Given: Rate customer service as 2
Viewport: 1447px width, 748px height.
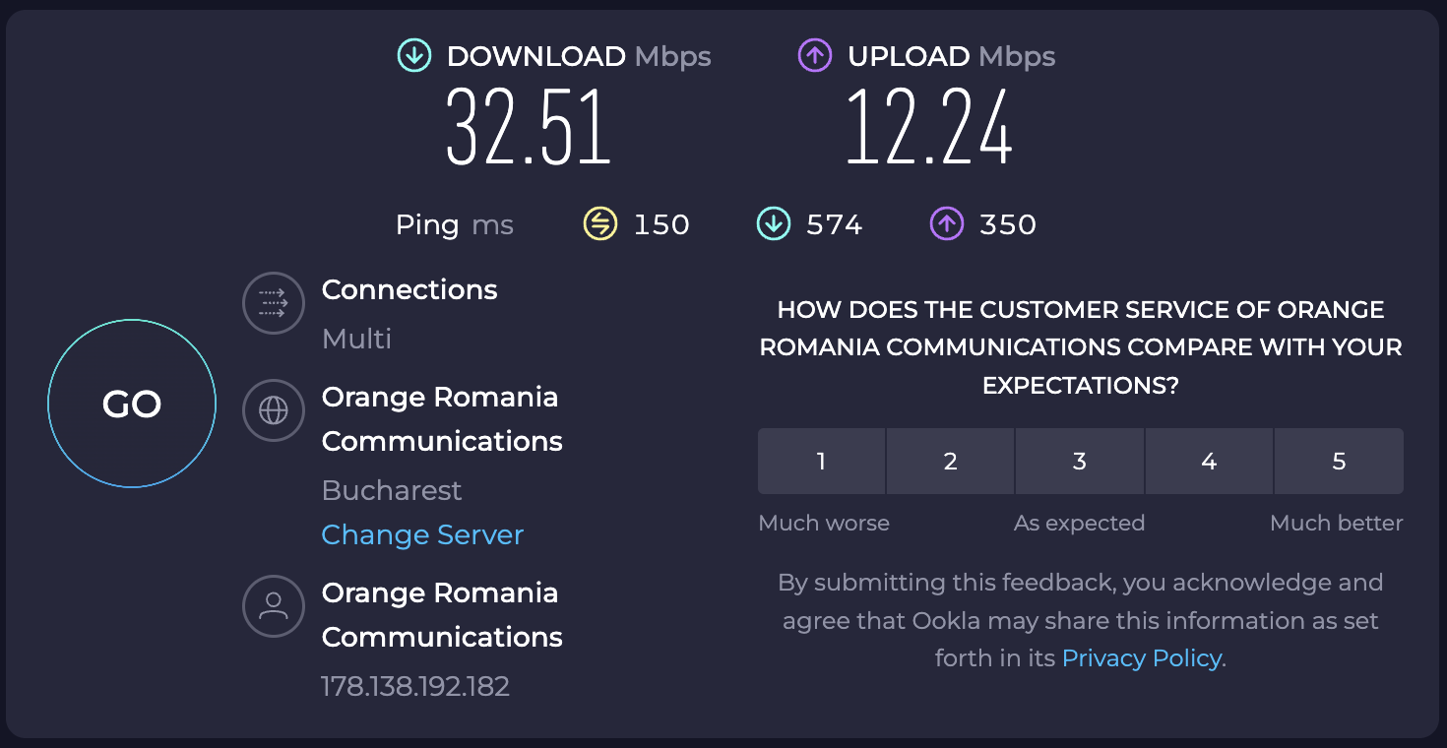Looking at the screenshot, I should coord(951,461).
